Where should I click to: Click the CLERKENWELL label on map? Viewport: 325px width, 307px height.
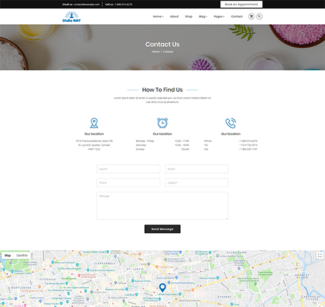(x=105, y=264)
